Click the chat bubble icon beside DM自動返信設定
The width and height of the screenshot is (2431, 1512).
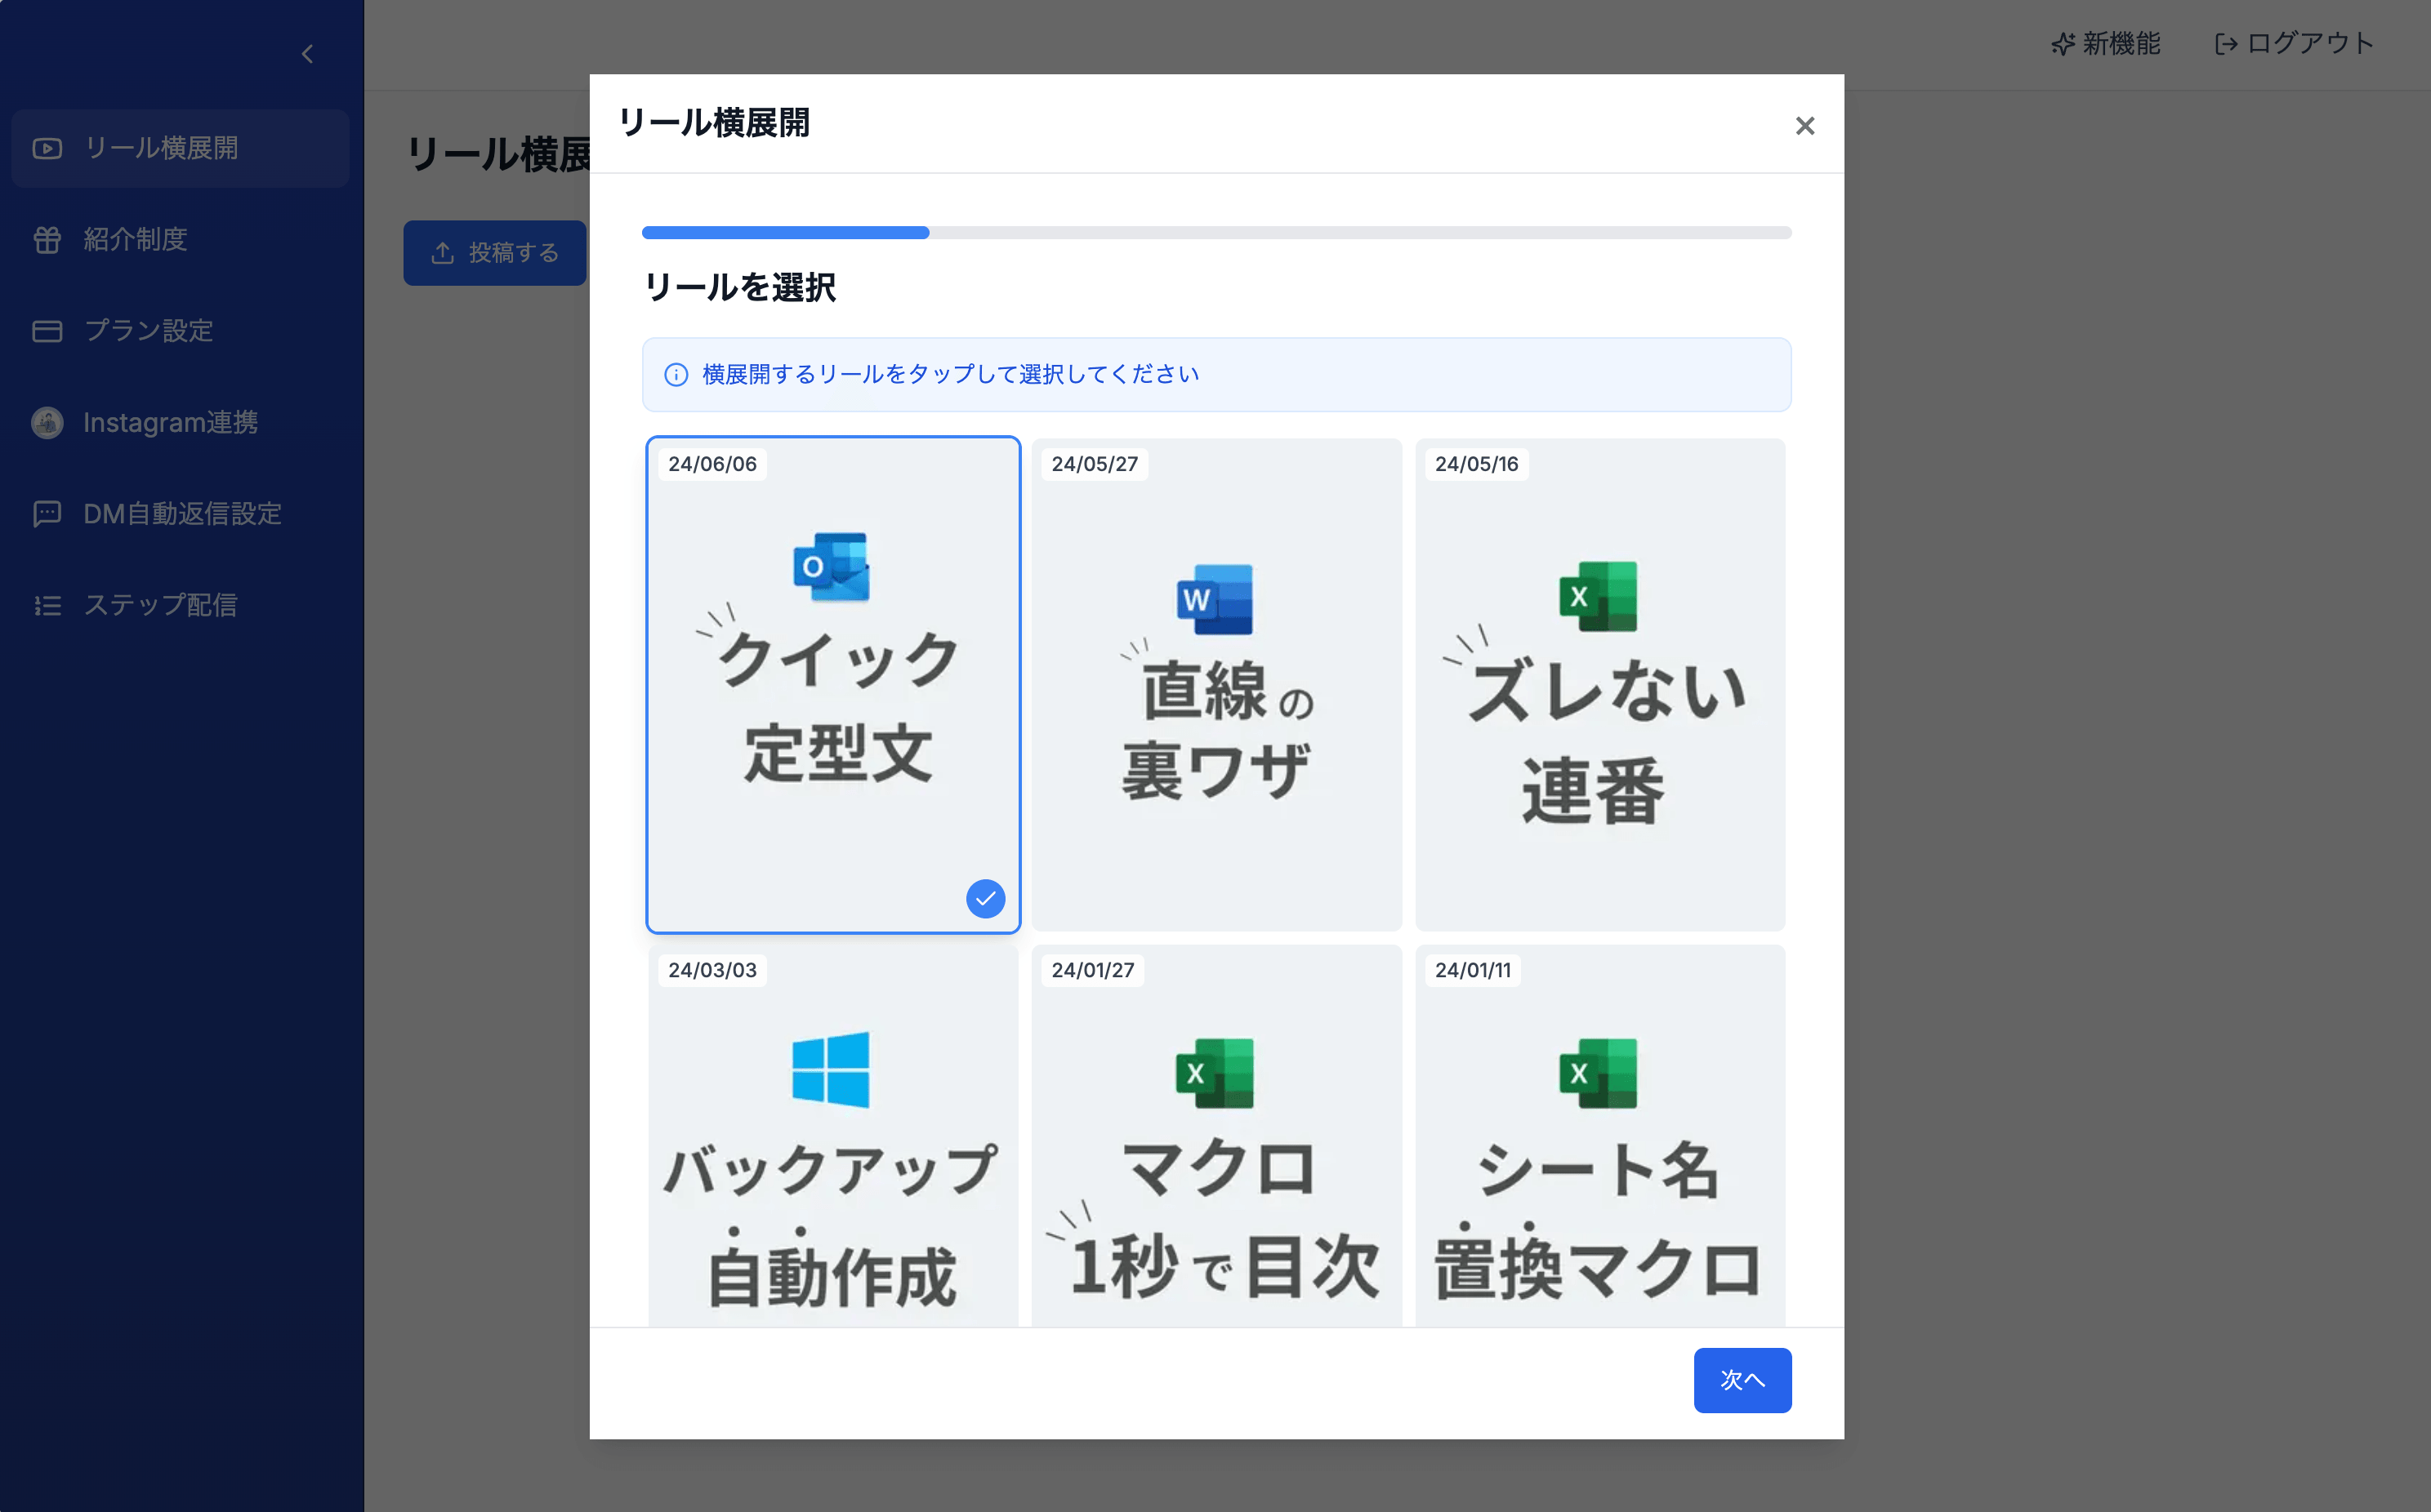[47, 514]
